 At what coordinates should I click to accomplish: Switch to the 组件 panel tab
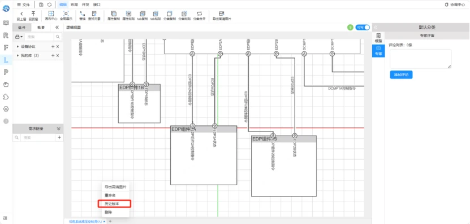(21, 28)
